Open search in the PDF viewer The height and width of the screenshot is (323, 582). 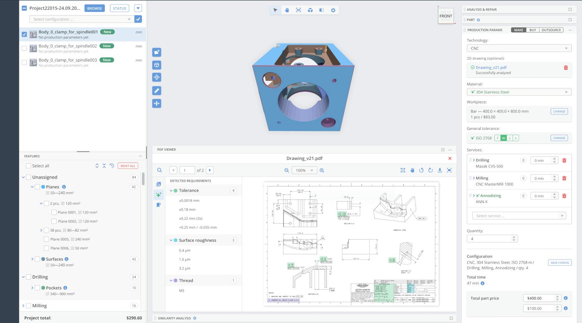tap(159, 170)
